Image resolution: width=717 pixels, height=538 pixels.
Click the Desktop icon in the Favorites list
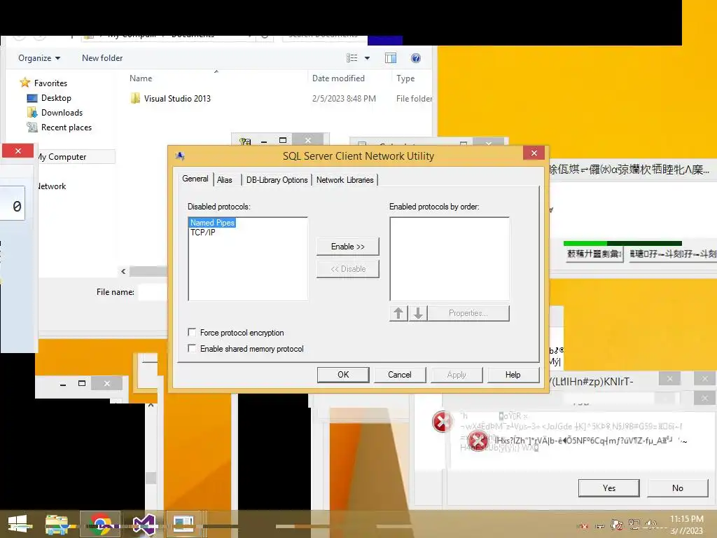click(x=32, y=98)
